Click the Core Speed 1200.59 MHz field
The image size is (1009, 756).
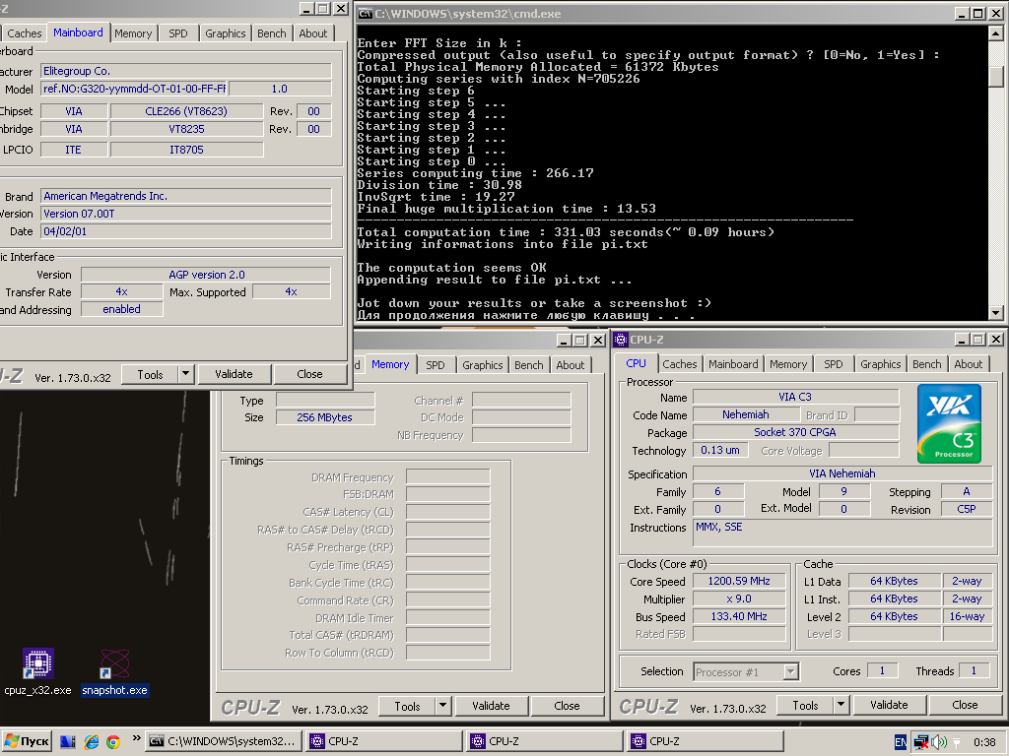coord(739,581)
